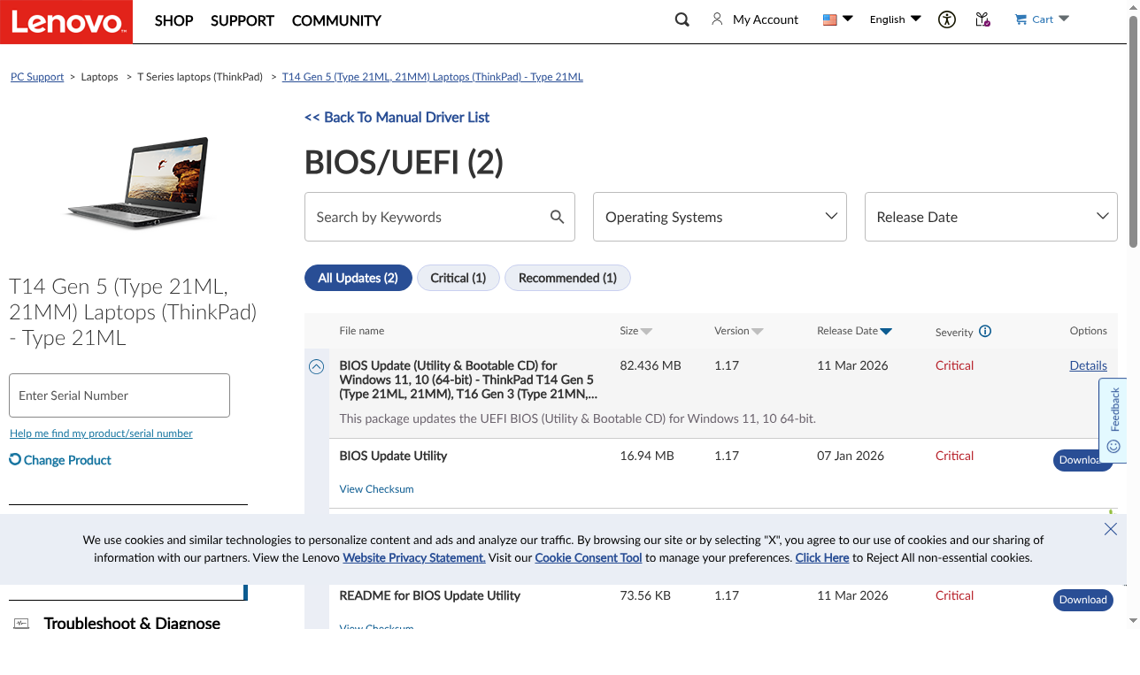Collapse the BIOS Update package row
This screenshot has height=675, width=1140.
[x=316, y=366]
